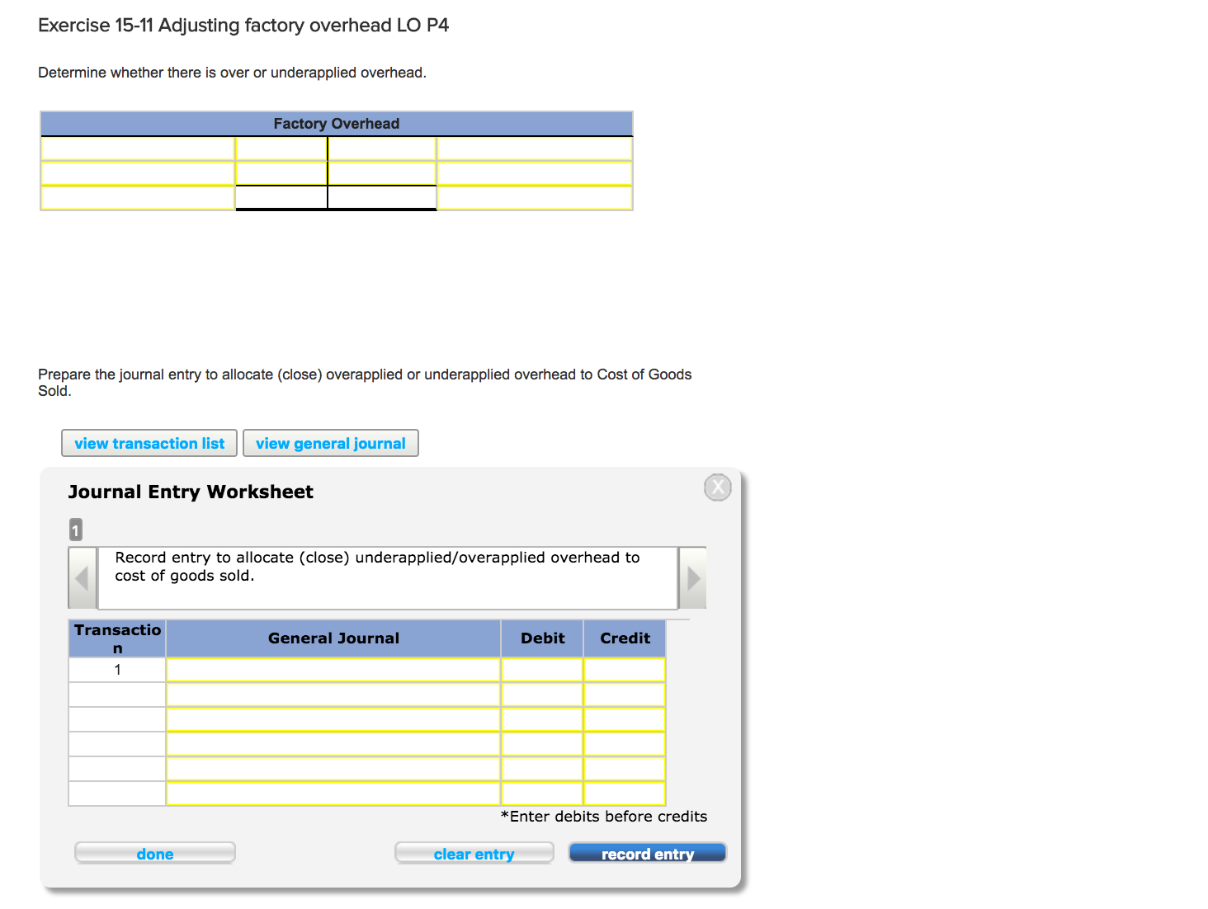
Task: Click last row General Journal field
Action: coord(333,794)
